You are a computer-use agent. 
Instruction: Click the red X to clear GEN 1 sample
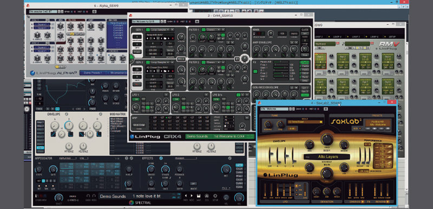(173, 38)
